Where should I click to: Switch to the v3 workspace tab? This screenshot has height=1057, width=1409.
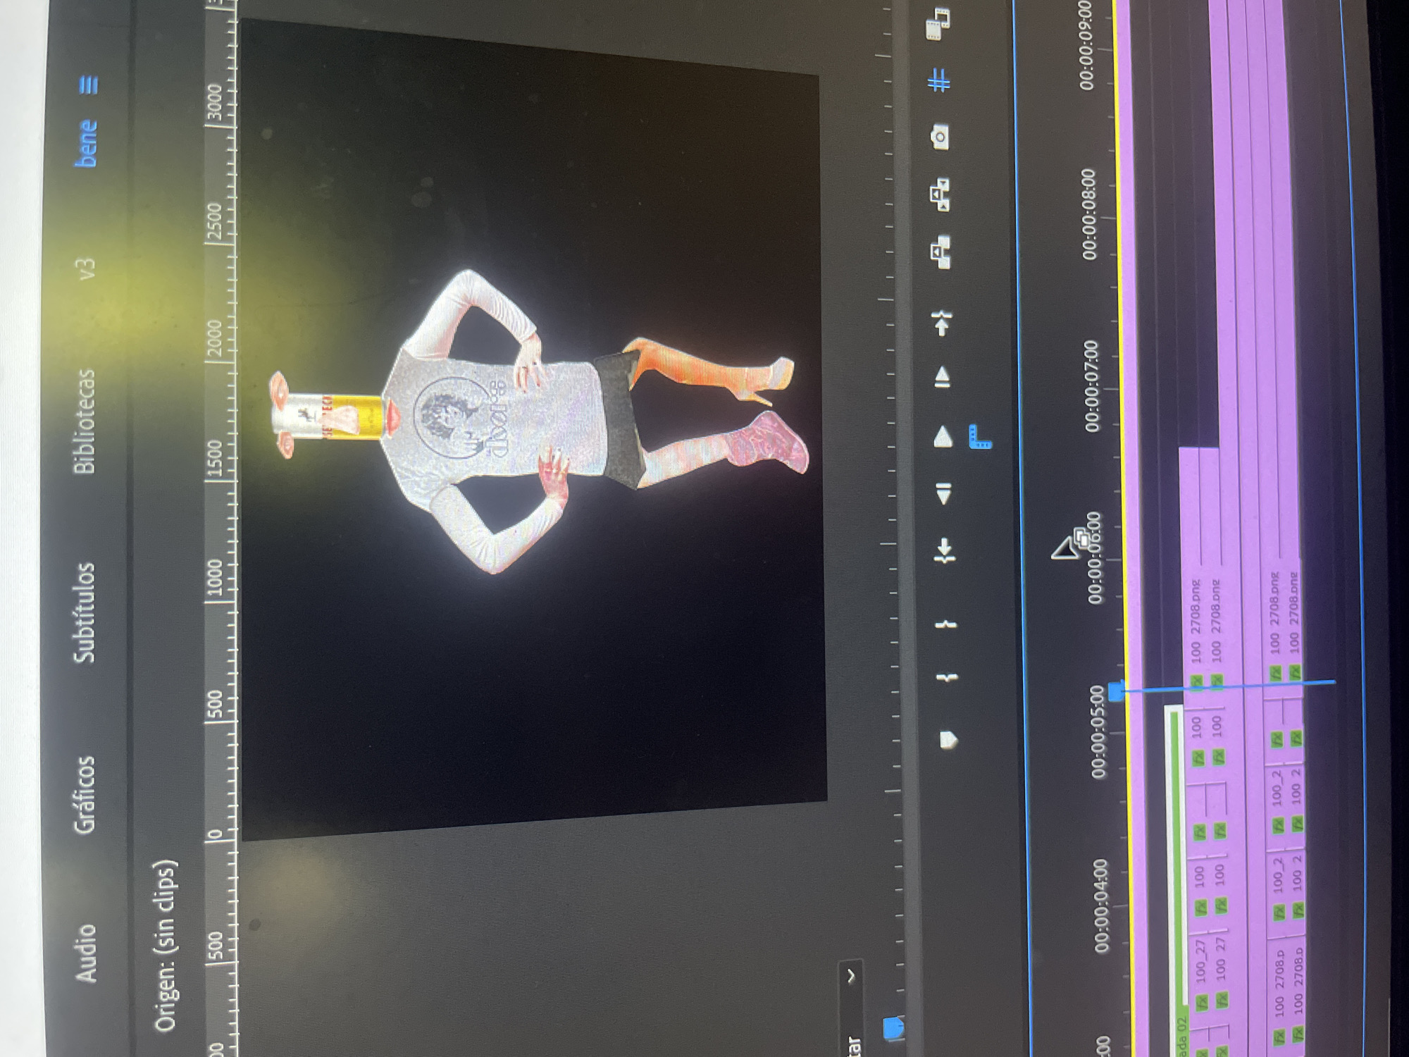pyautogui.click(x=86, y=268)
